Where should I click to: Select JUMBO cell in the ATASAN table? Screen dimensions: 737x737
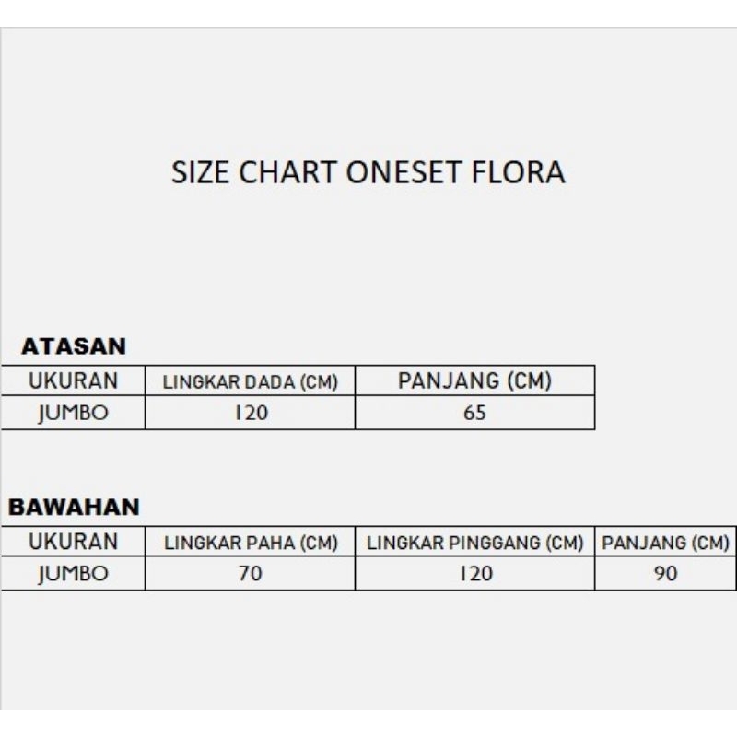tap(73, 414)
